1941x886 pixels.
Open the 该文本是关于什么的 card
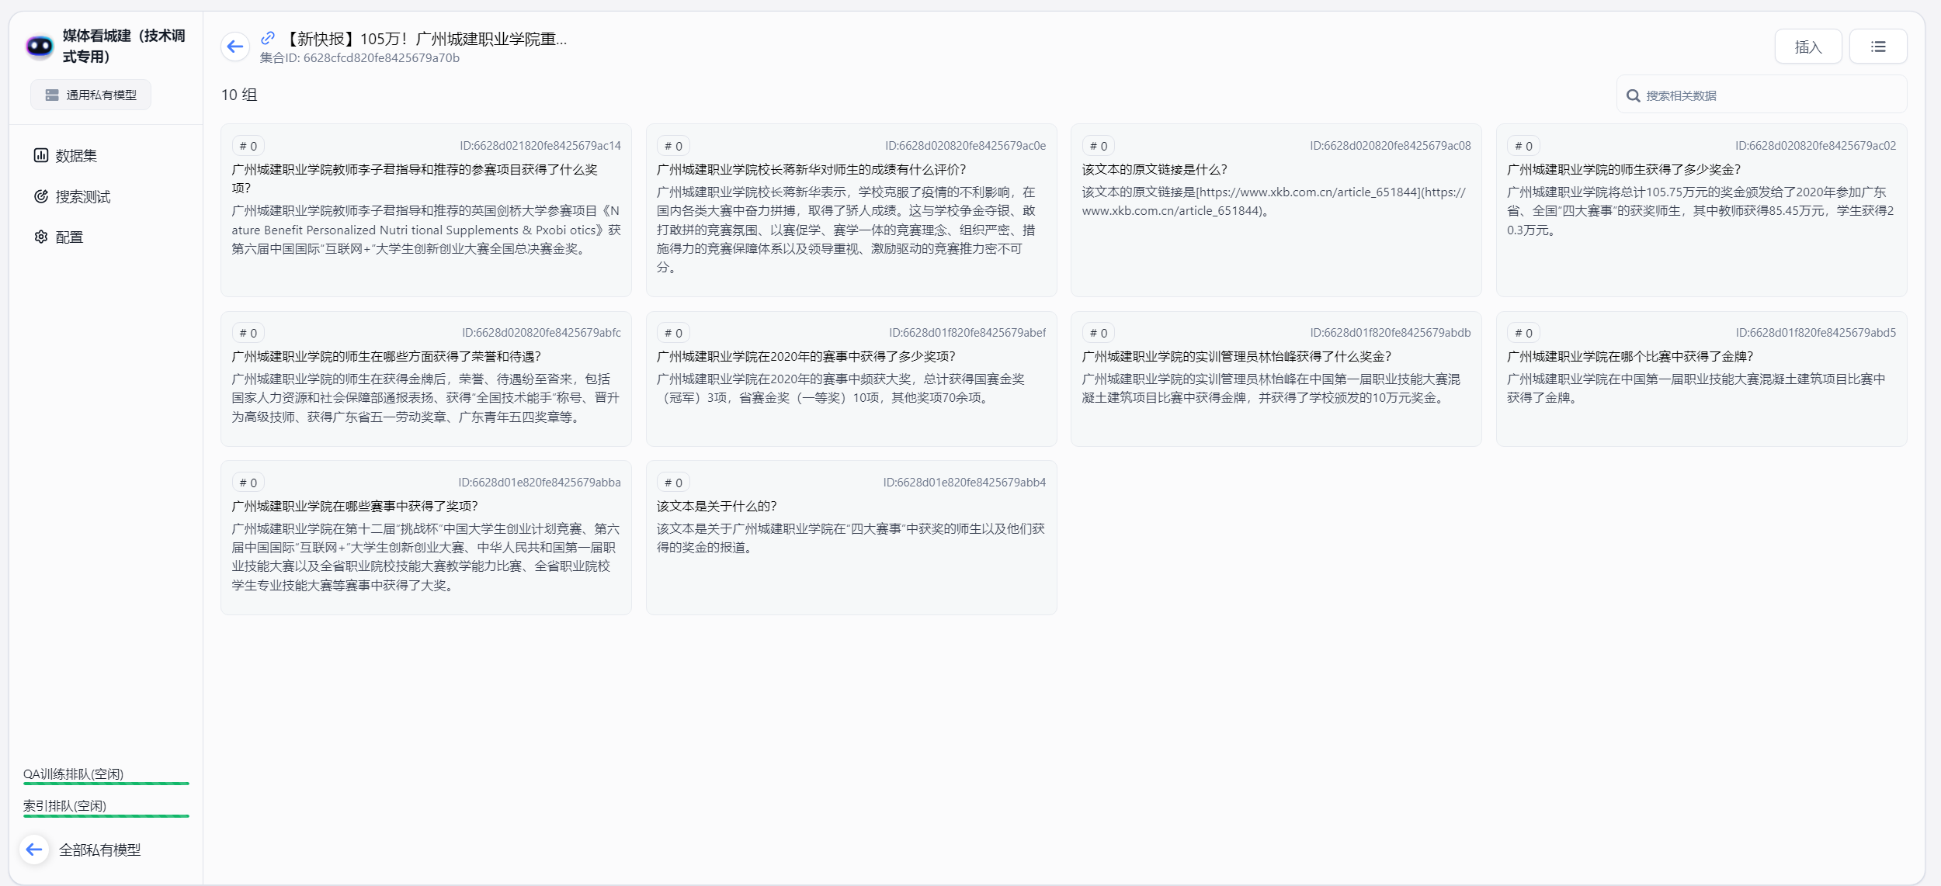click(850, 537)
